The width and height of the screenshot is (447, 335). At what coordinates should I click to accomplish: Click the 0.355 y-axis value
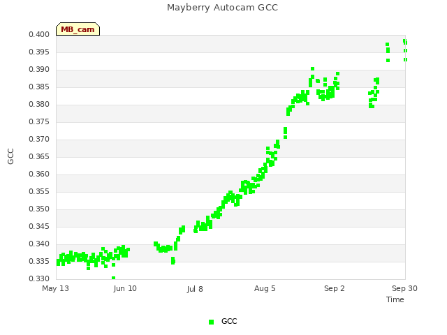tap(39, 192)
